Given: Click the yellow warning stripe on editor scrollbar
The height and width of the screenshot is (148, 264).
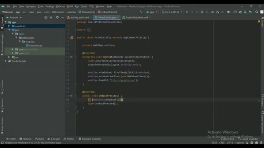Looking at the screenshot, I should point(259,101).
